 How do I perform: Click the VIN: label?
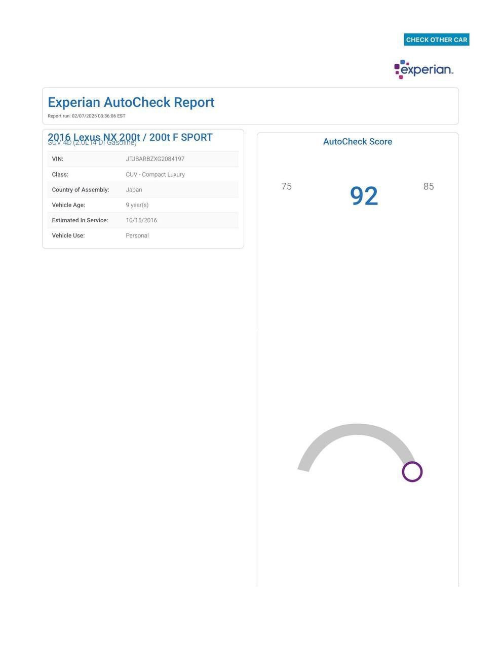coord(58,159)
